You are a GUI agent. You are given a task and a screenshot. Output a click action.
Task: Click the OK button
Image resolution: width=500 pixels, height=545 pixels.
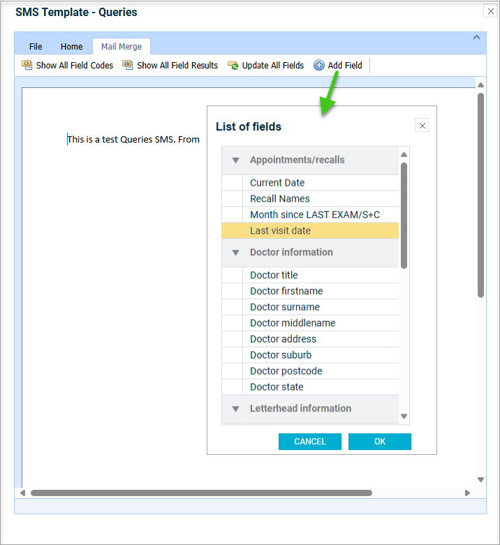tap(380, 442)
